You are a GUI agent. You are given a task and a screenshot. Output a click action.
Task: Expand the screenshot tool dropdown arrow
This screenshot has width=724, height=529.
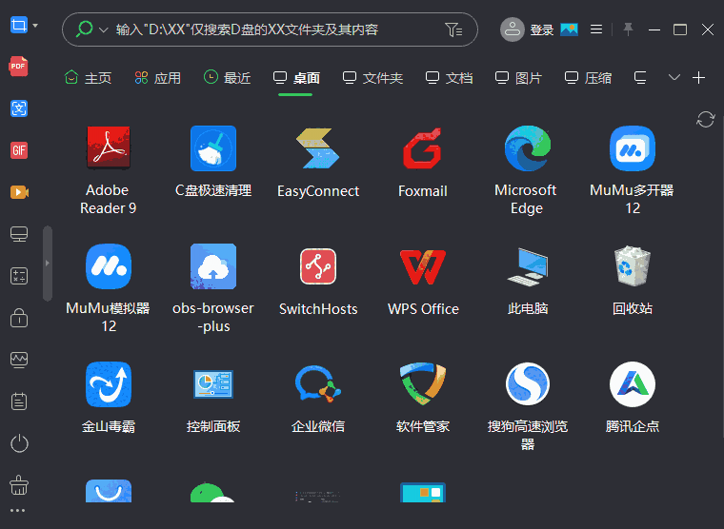click(36, 26)
